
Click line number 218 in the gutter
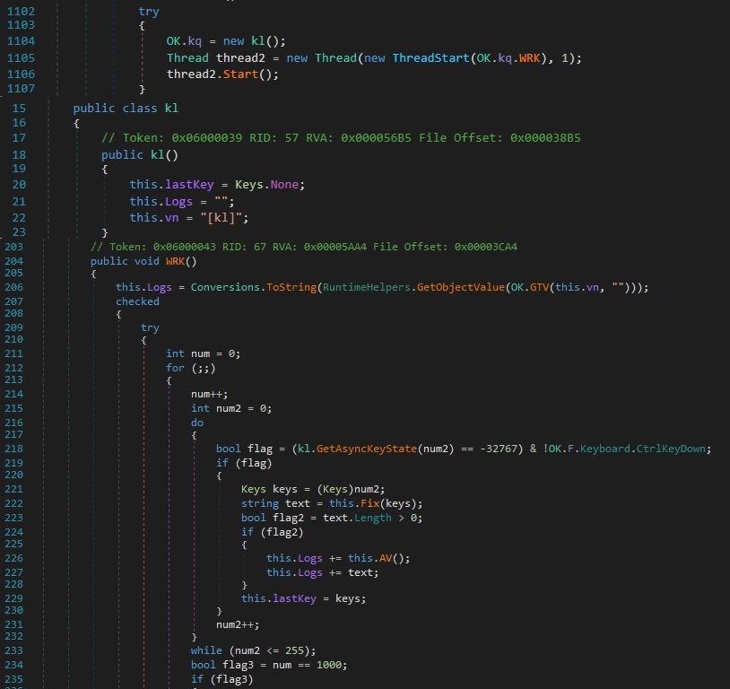(13, 449)
